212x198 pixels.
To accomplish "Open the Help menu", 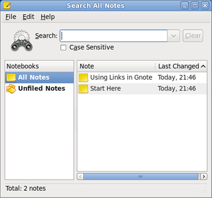I will [48, 17].
